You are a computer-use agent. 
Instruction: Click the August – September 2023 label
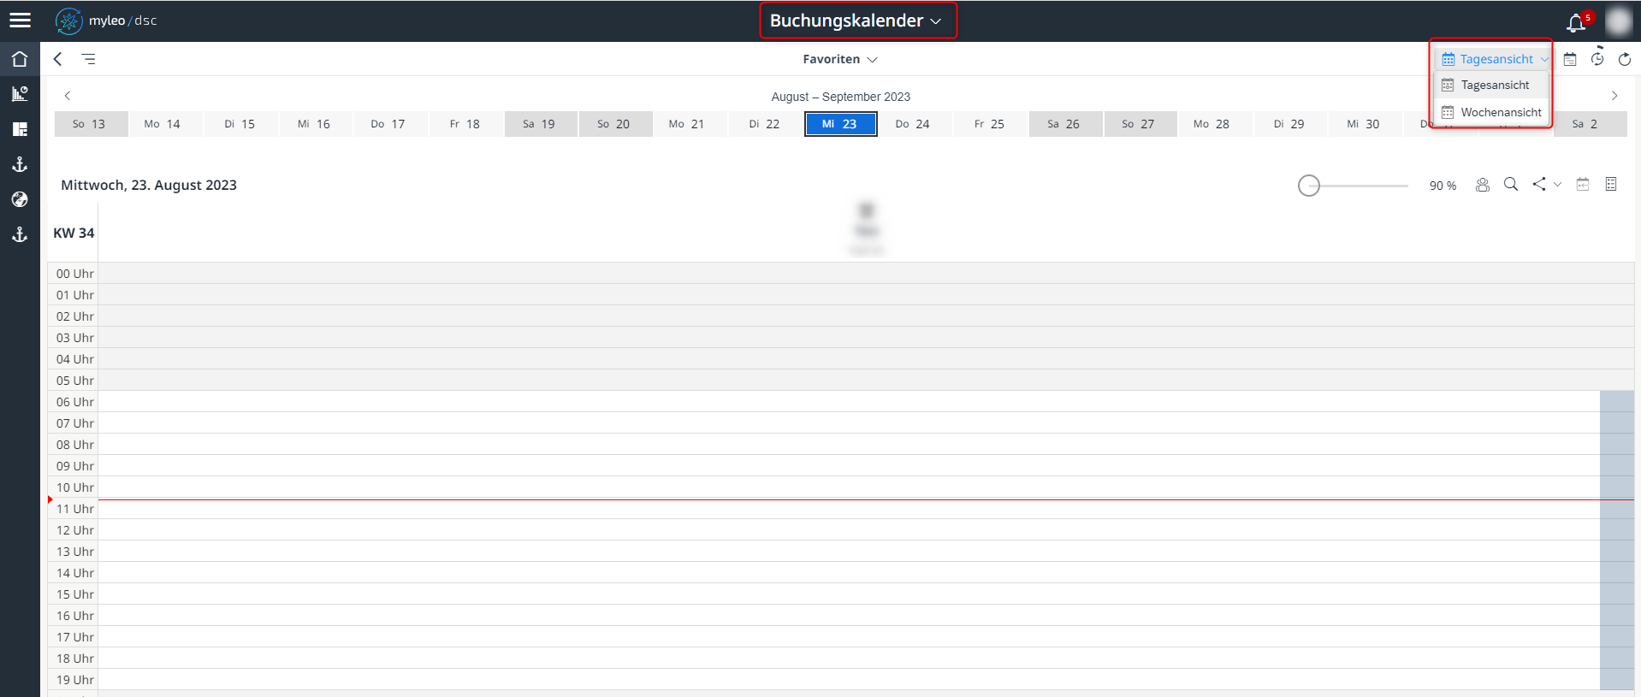841,97
